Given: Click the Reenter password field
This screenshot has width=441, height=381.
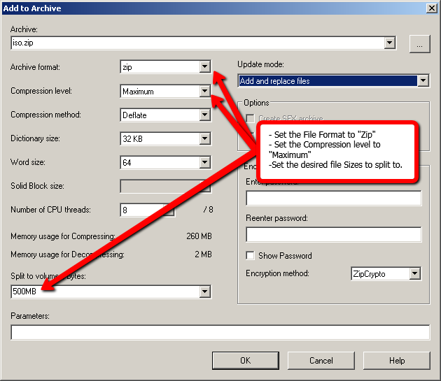Looking at the screenshot, I should pyautogui.click(x=333, y=234).
